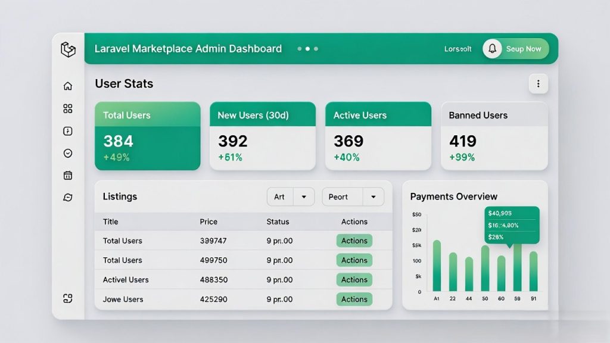This screenshot has width=610, height=343.
Task: Click the Laravel logo icon in sidebar
Action: coord(68,49)
